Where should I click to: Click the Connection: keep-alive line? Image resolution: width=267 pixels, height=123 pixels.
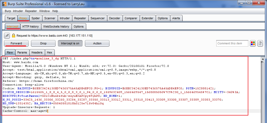23,85
